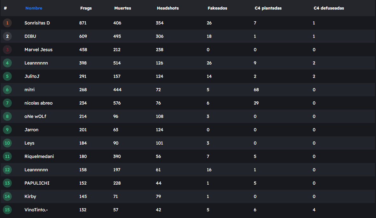376x218 pixels.
Task: Select player name Marvel Jesus
Action: (38, 50)
